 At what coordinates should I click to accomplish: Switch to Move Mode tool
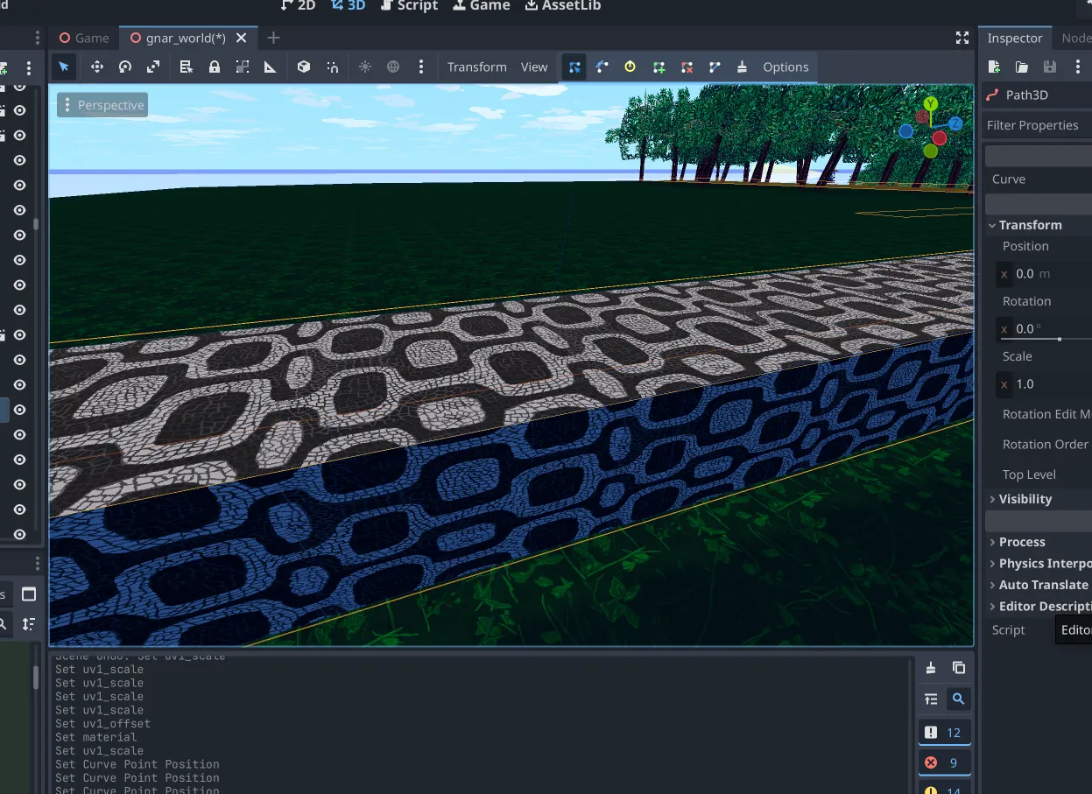pyautogui.click(x=96, y=67)
